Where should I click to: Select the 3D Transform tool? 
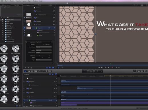(29, 71)
